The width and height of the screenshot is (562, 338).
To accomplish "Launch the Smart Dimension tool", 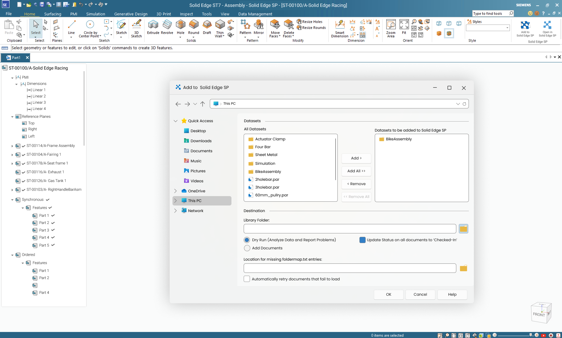I will (x=340, y=29).
